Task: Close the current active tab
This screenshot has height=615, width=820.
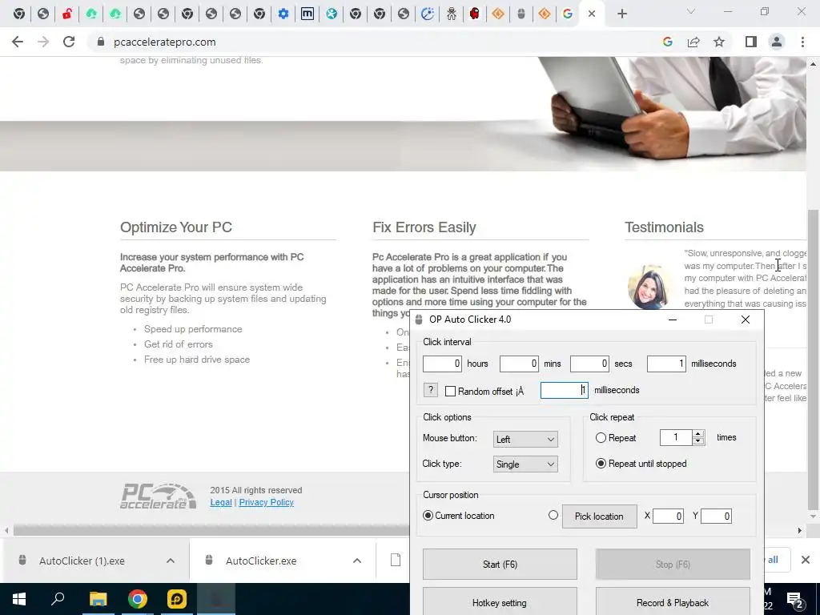Action: tap(592, 14)
